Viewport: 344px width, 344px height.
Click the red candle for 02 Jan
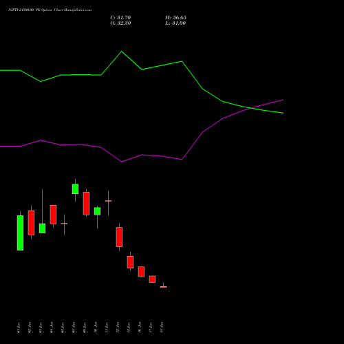point(31,223)
